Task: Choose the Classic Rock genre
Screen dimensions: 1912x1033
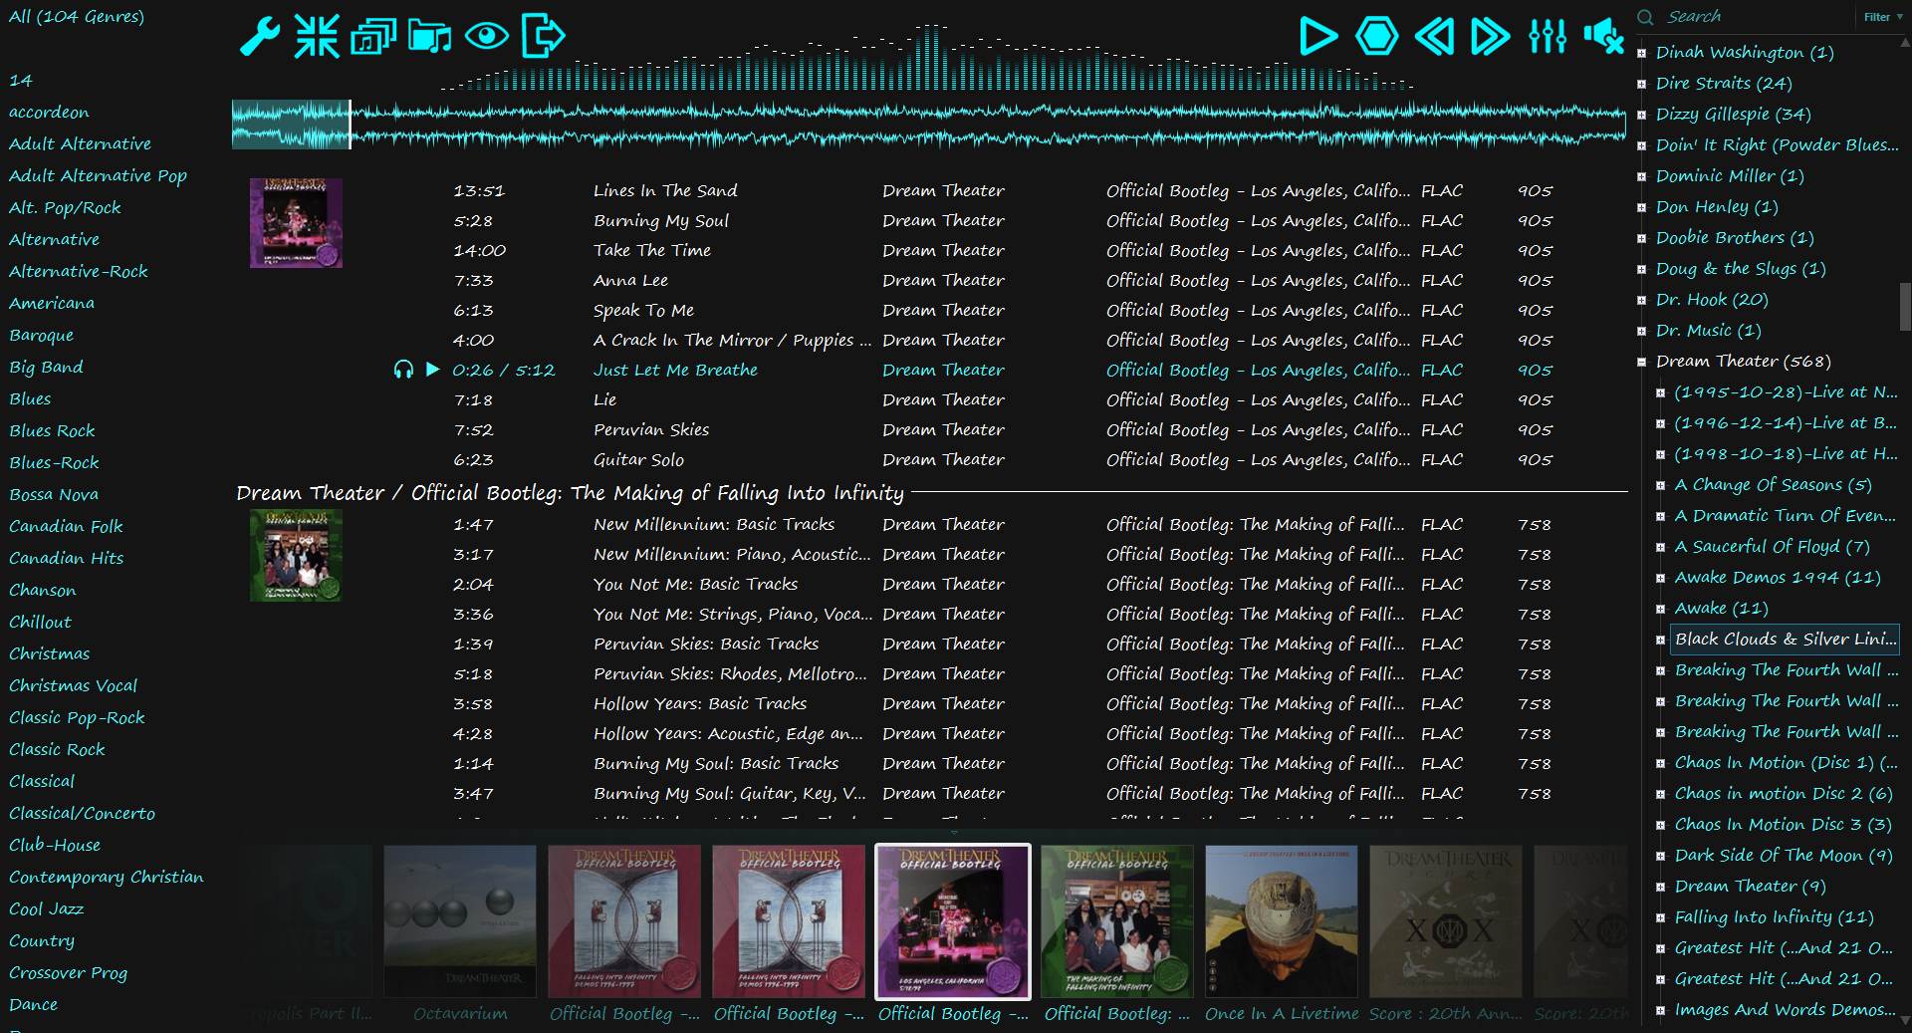Action: pos(57,750)
